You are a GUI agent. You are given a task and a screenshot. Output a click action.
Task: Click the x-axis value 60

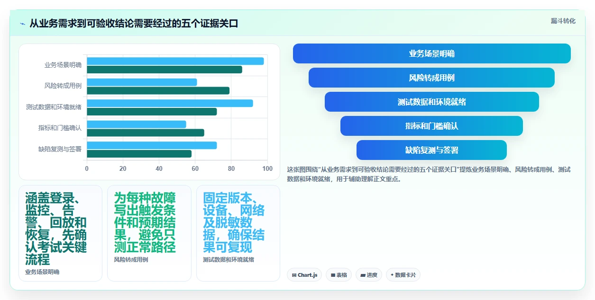195,168
